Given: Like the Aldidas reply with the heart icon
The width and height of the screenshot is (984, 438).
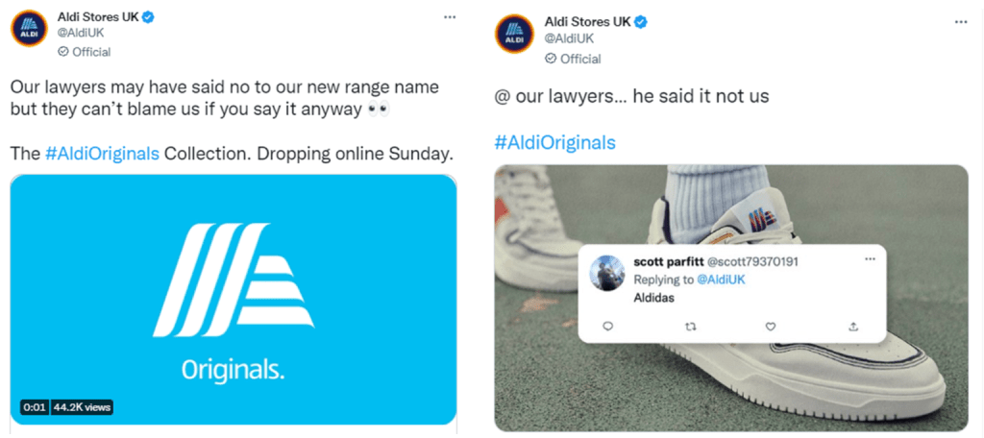Looking at the screenshot, I should click(x=772, y=327).
